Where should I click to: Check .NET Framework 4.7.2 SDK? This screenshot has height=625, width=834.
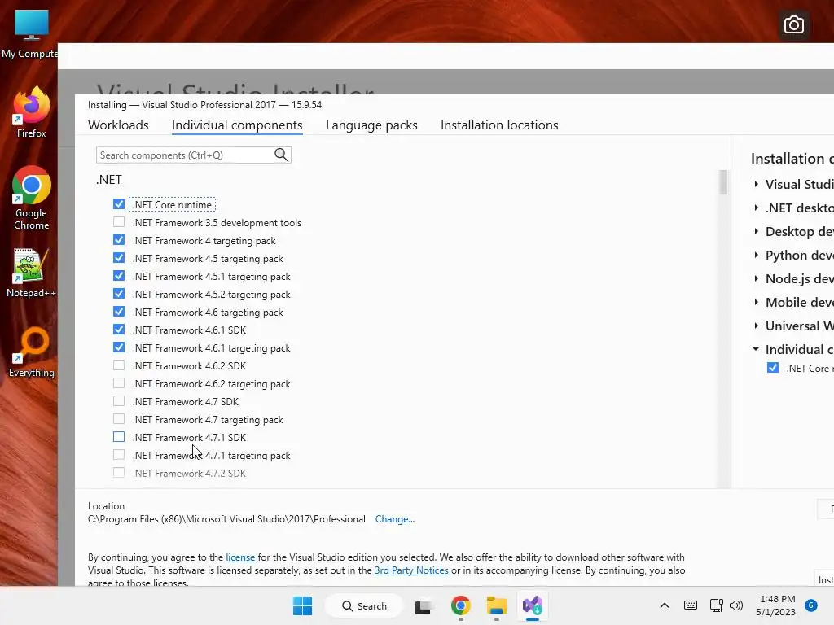119,473
